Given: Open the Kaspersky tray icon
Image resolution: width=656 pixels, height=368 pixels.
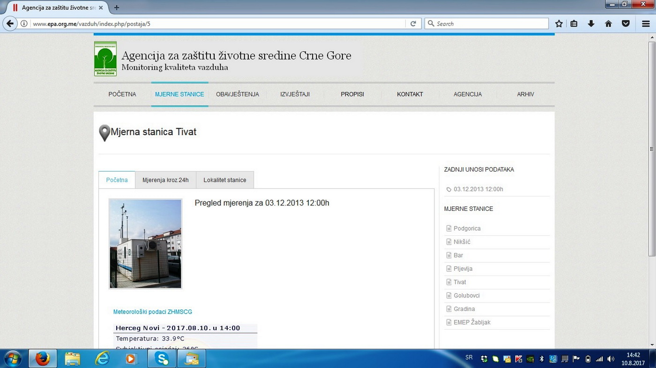Looking at the screenshot, I should pos(519,359).
